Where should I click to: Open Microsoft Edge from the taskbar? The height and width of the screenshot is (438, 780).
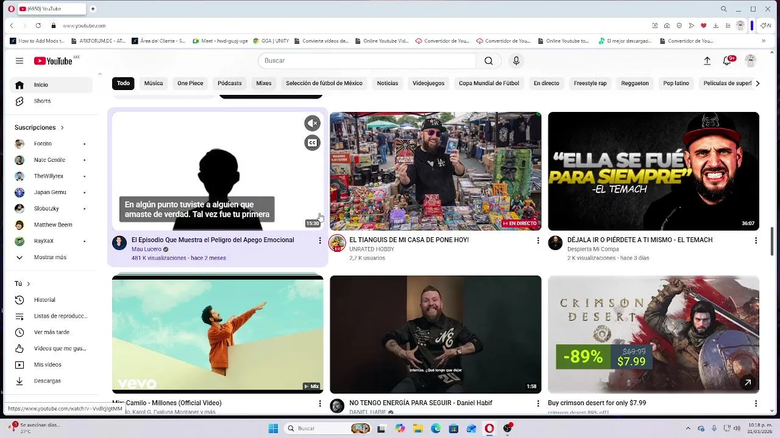coord(436,428)
